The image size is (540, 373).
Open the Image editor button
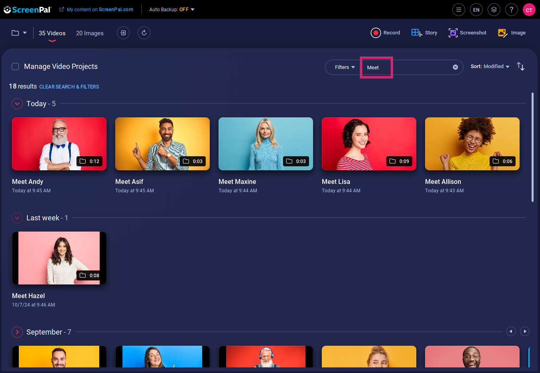coord(512,33)
